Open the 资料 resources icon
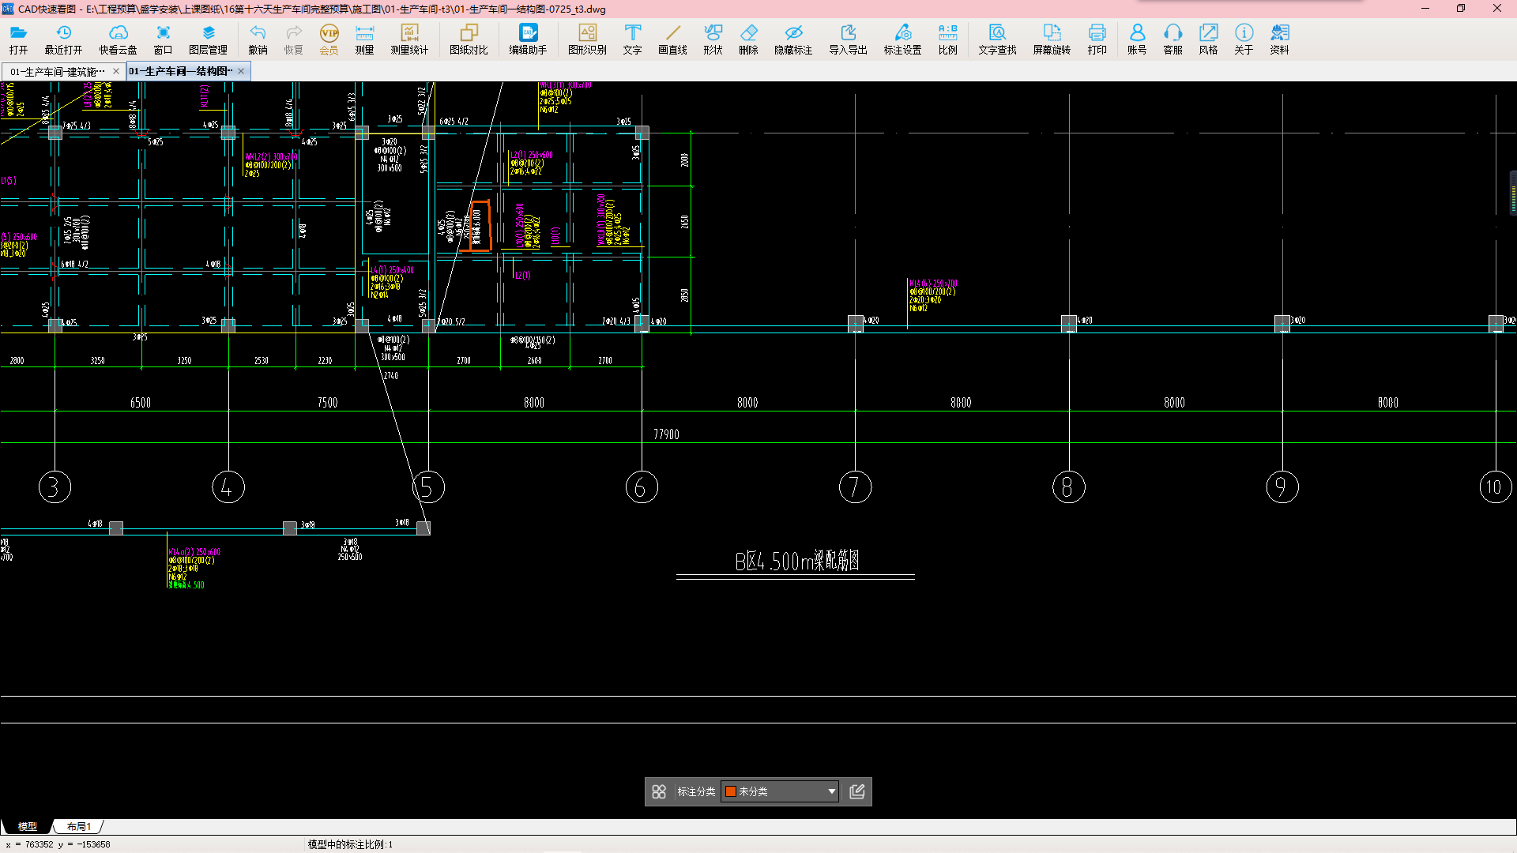This screenshot has width=1517, height=853. [1279, 39]
